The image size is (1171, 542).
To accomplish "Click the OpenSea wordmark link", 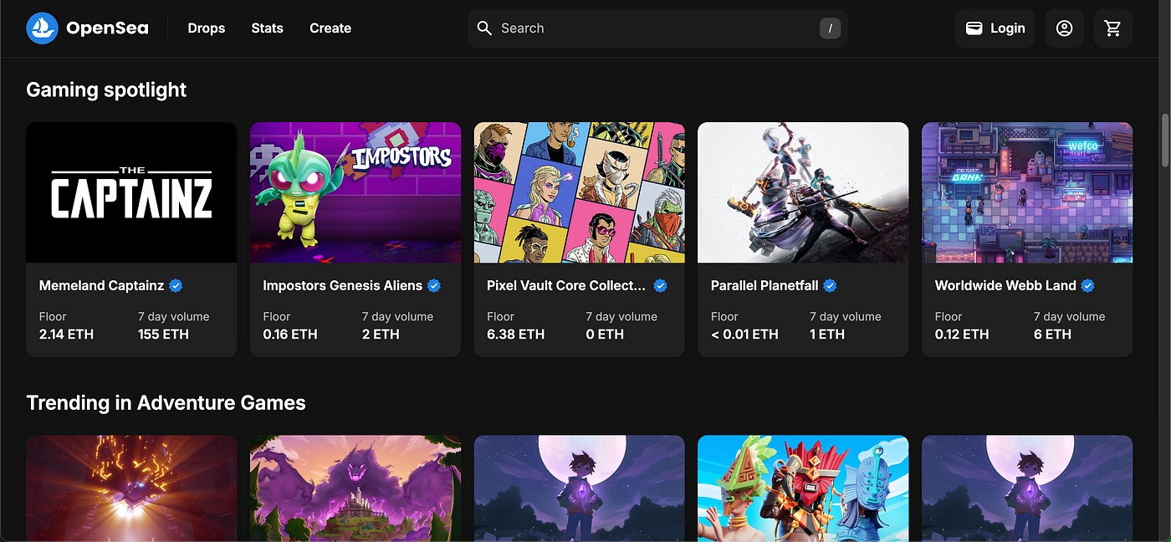I will [x=107, y=28].
